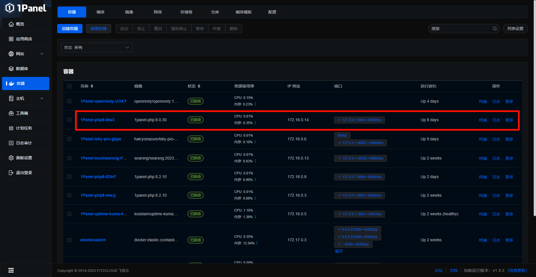Click the 创建容器 button
This screenshot has width=536, height=277.
click(x=70, y=29)
